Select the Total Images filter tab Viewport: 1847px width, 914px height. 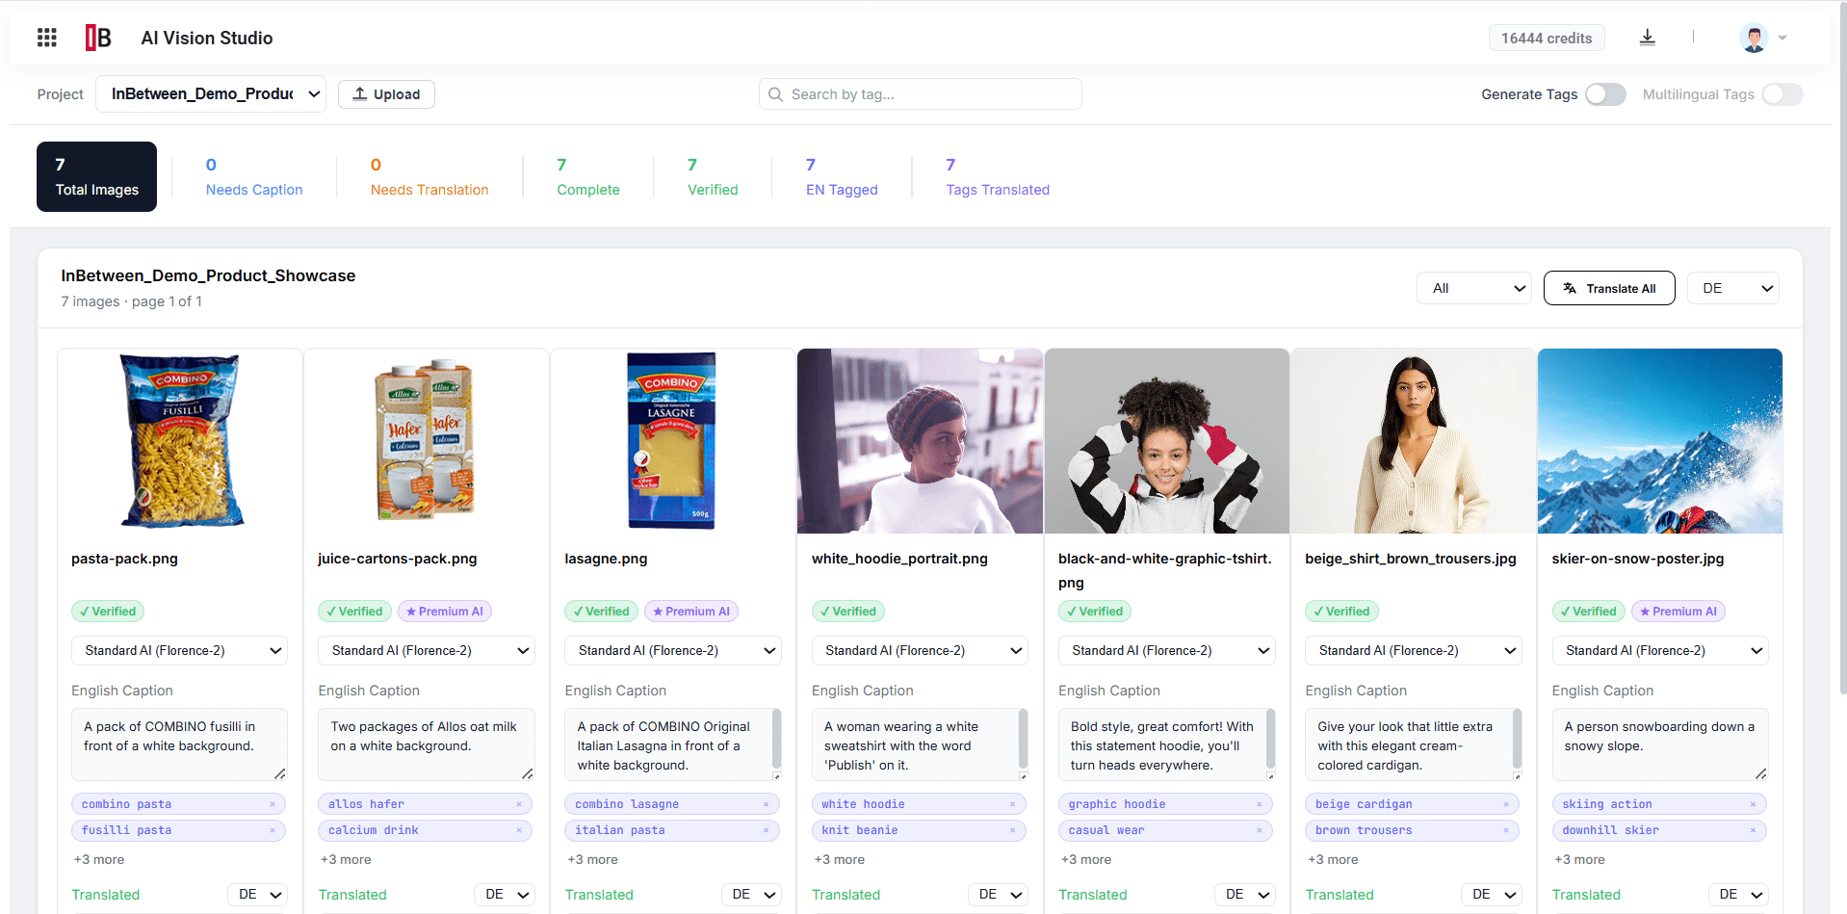pos(96,177)
